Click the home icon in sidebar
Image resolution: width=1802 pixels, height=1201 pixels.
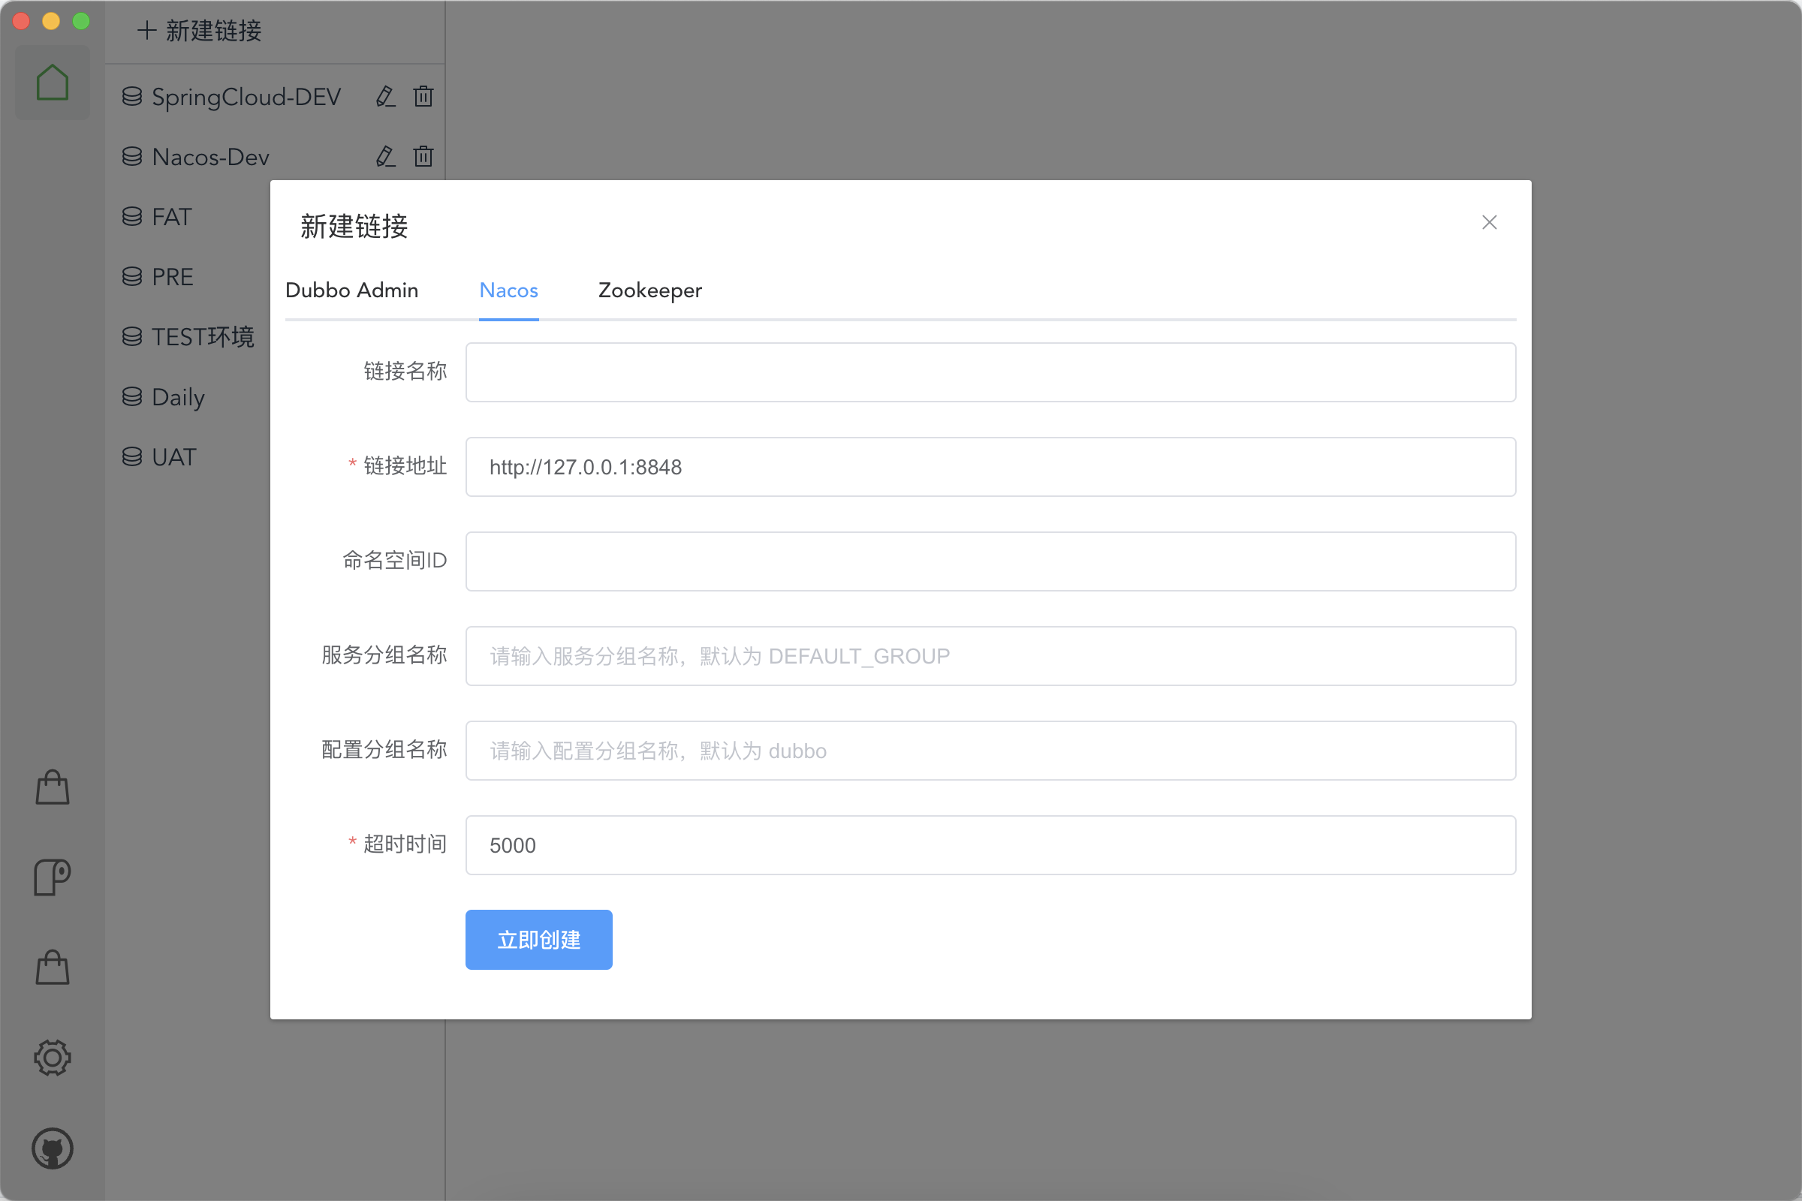click(52, 82)
